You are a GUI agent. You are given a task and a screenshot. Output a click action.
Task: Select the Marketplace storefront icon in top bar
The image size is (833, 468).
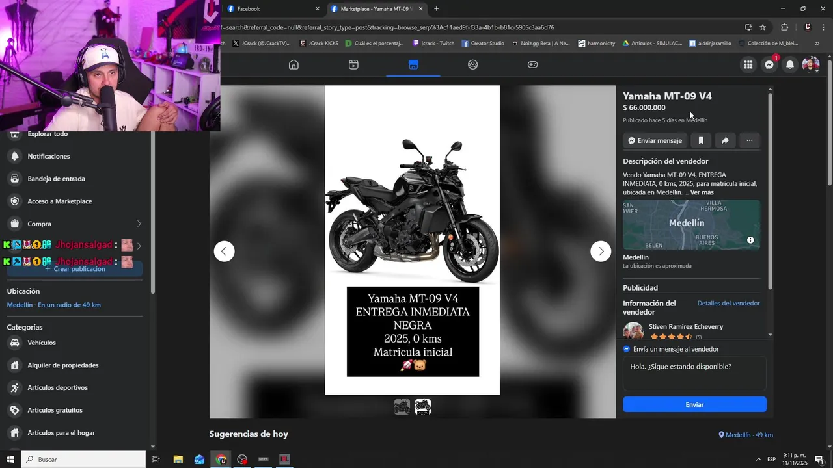click(x=413, y=64)
